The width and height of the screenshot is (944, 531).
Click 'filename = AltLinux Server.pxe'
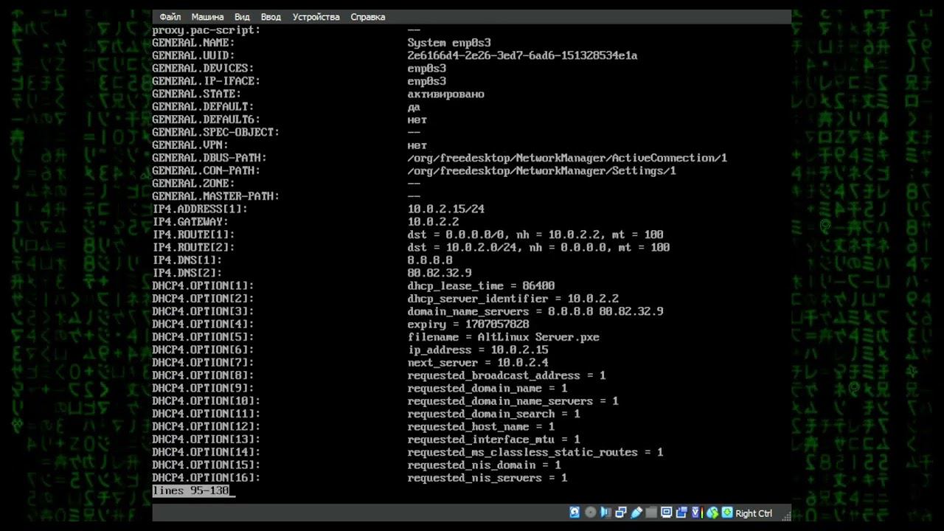(x=503, y=337)
